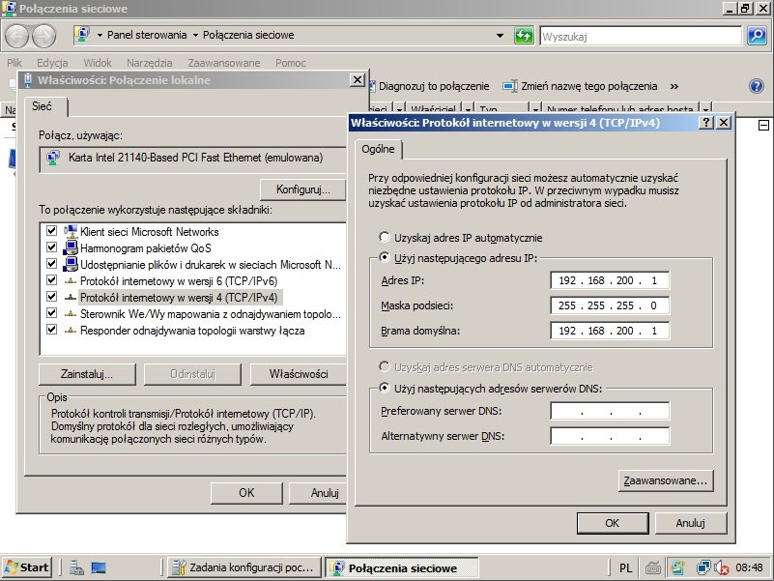Screen dimensions: 774x581
Task: Click the Właściwości button
Action: pyautogui.click(x=299, y=374)
